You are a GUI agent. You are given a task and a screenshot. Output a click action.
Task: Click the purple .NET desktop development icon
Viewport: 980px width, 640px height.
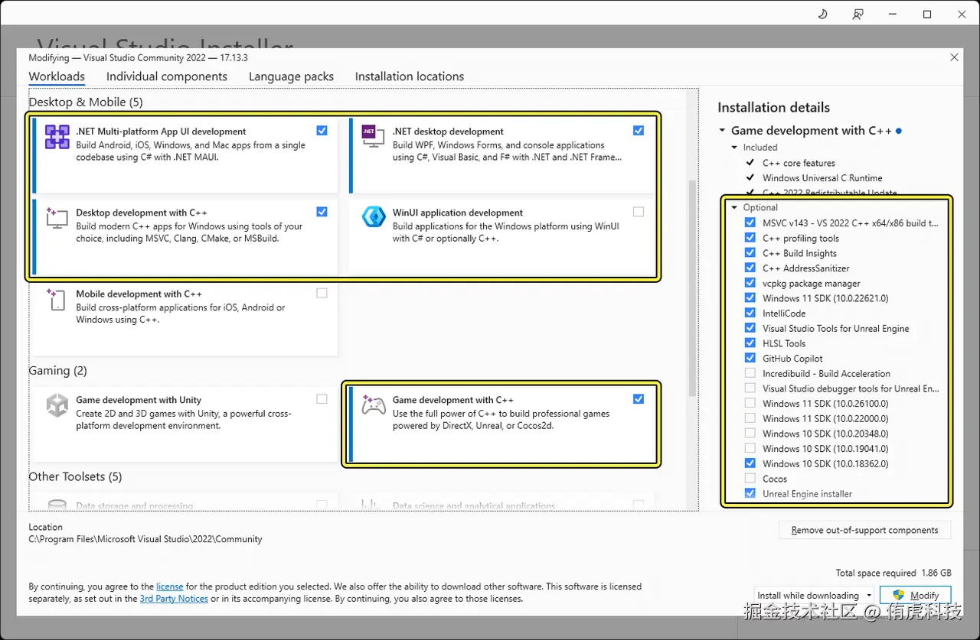[374, 137]
